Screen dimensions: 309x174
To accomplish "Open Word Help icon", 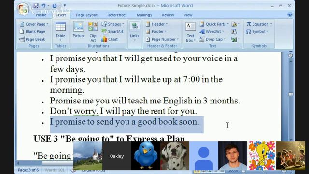I will click(290, 14).
